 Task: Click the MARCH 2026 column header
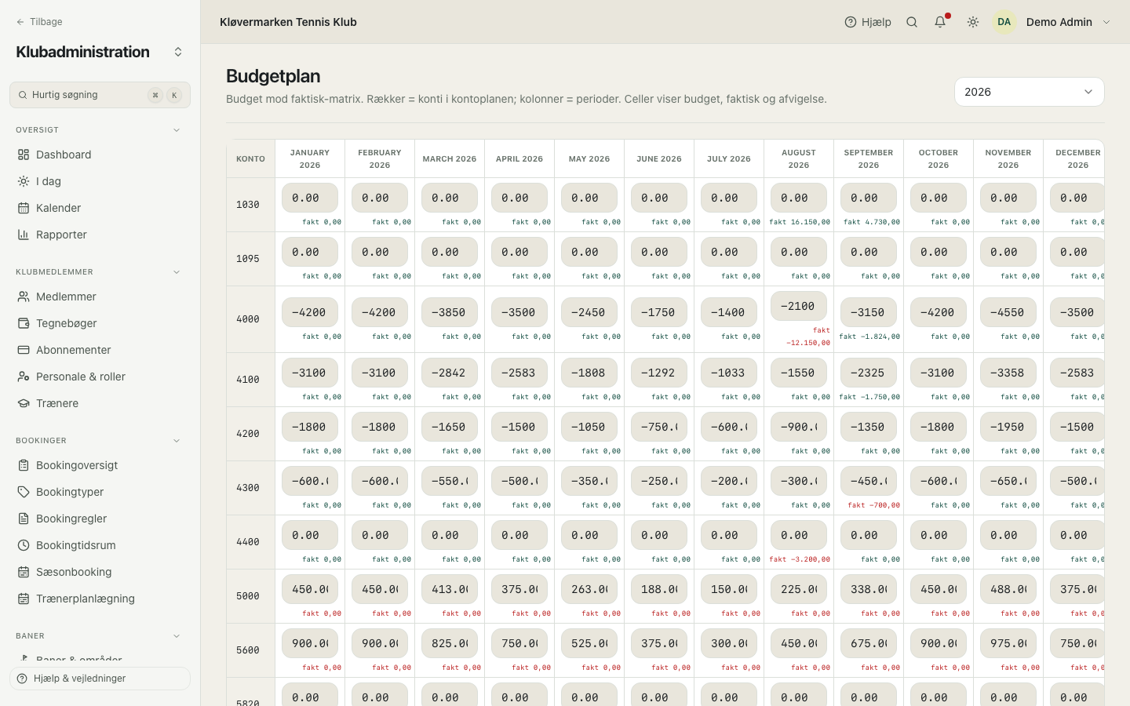tap(450, 158)
